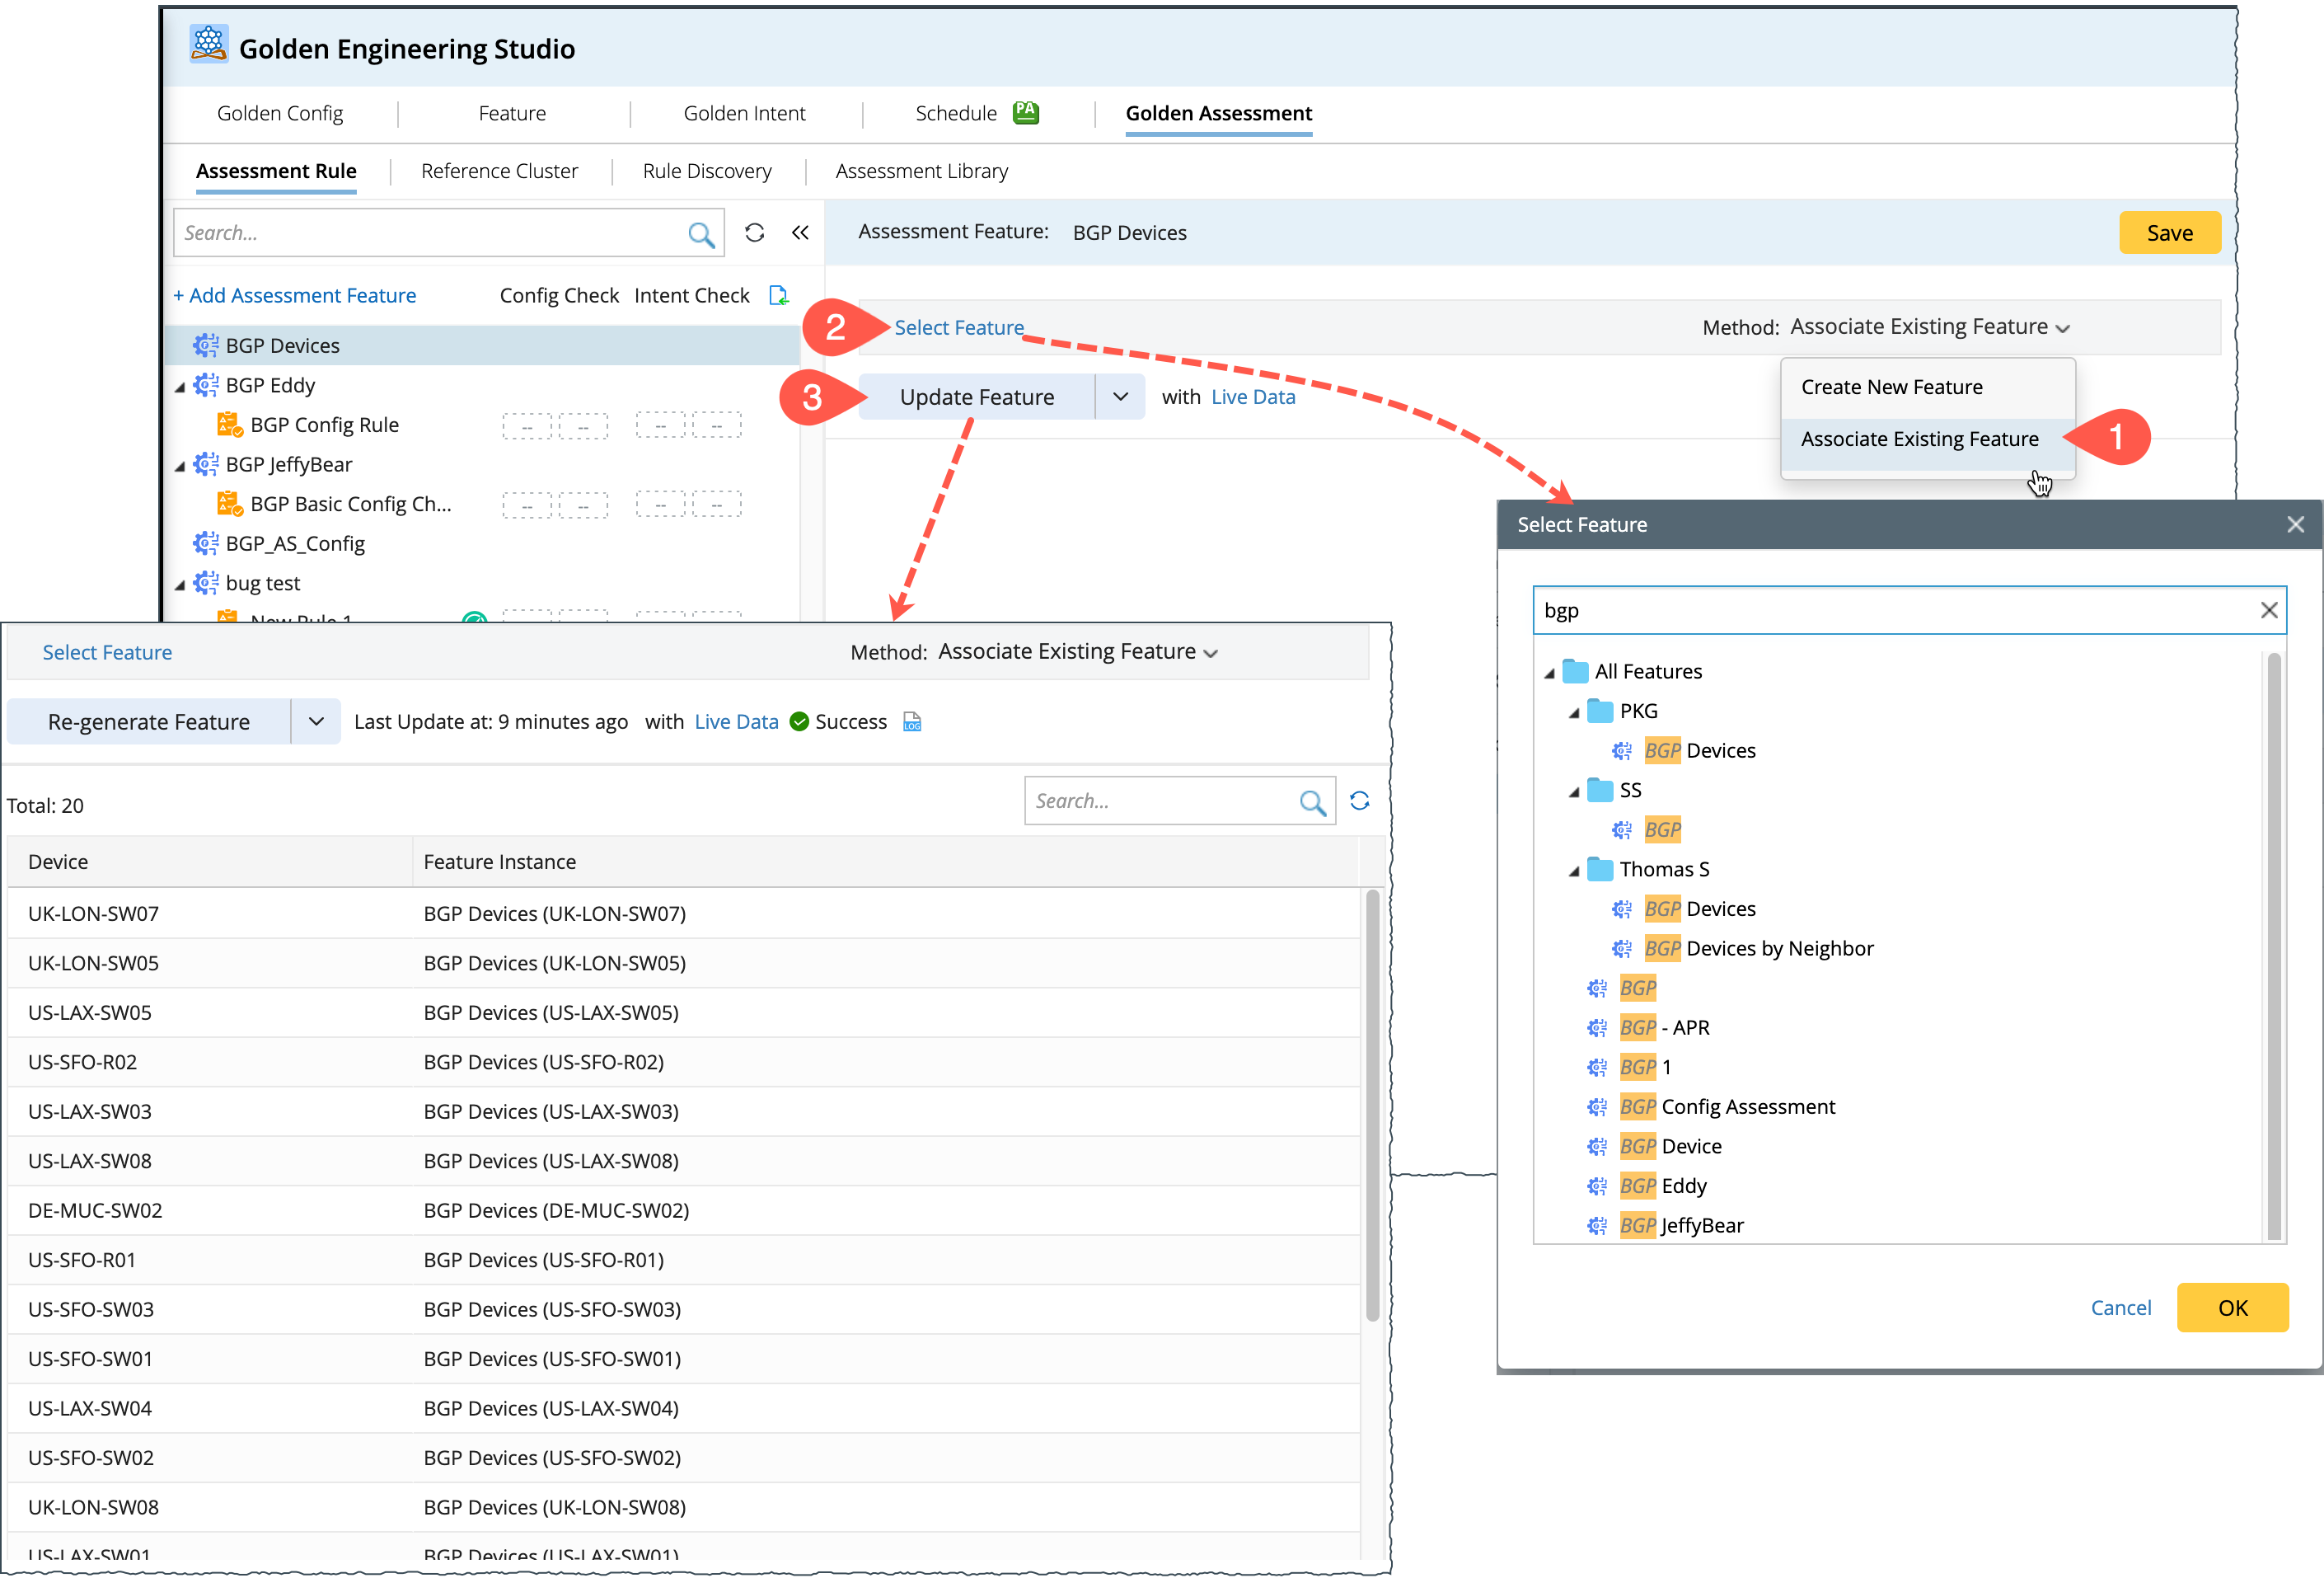Switch to the Rule Discovery tab
2324x1578 pixels.
click(x=707, y=171)
